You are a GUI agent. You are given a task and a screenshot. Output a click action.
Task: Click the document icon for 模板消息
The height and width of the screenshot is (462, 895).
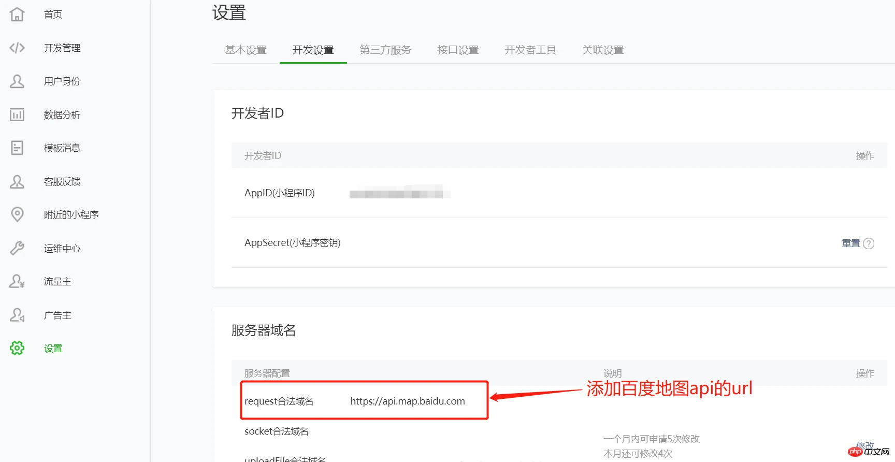coord(17,148)
